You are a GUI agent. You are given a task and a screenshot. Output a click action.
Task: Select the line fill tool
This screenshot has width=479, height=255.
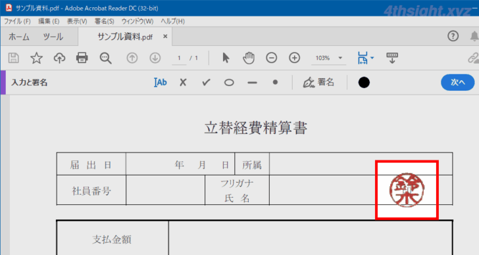(x=252, y=83)
